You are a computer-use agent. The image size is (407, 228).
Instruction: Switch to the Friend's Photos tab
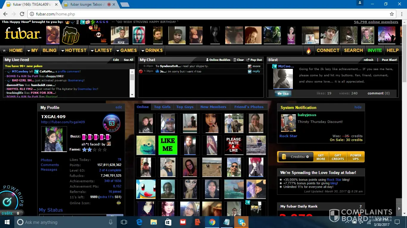click(x=249, y=107)
